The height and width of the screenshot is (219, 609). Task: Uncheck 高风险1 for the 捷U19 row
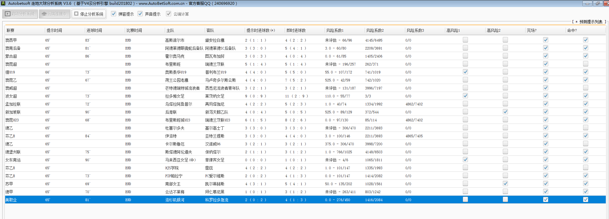click(465, 72)
